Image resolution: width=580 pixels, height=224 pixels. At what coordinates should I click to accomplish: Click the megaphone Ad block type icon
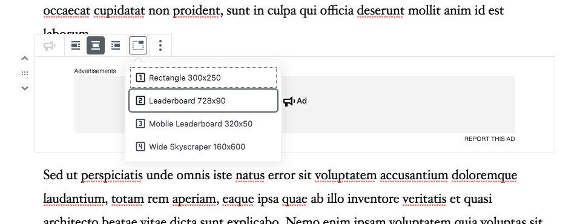tap(50, 45)
